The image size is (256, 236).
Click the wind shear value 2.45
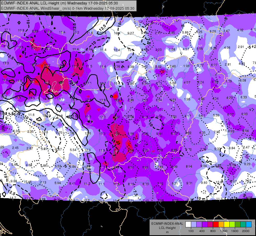pos(15,148)
